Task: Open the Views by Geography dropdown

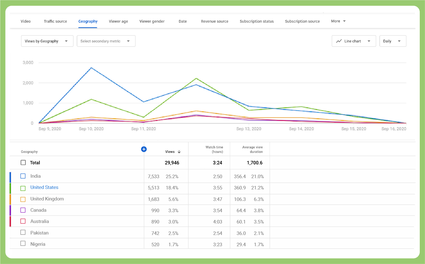Action: click(47, 41)
